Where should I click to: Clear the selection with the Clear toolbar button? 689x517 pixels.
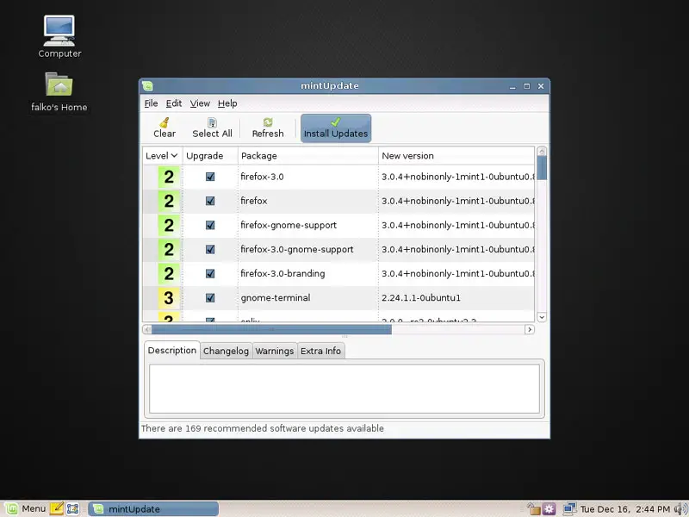click(164, 128)
